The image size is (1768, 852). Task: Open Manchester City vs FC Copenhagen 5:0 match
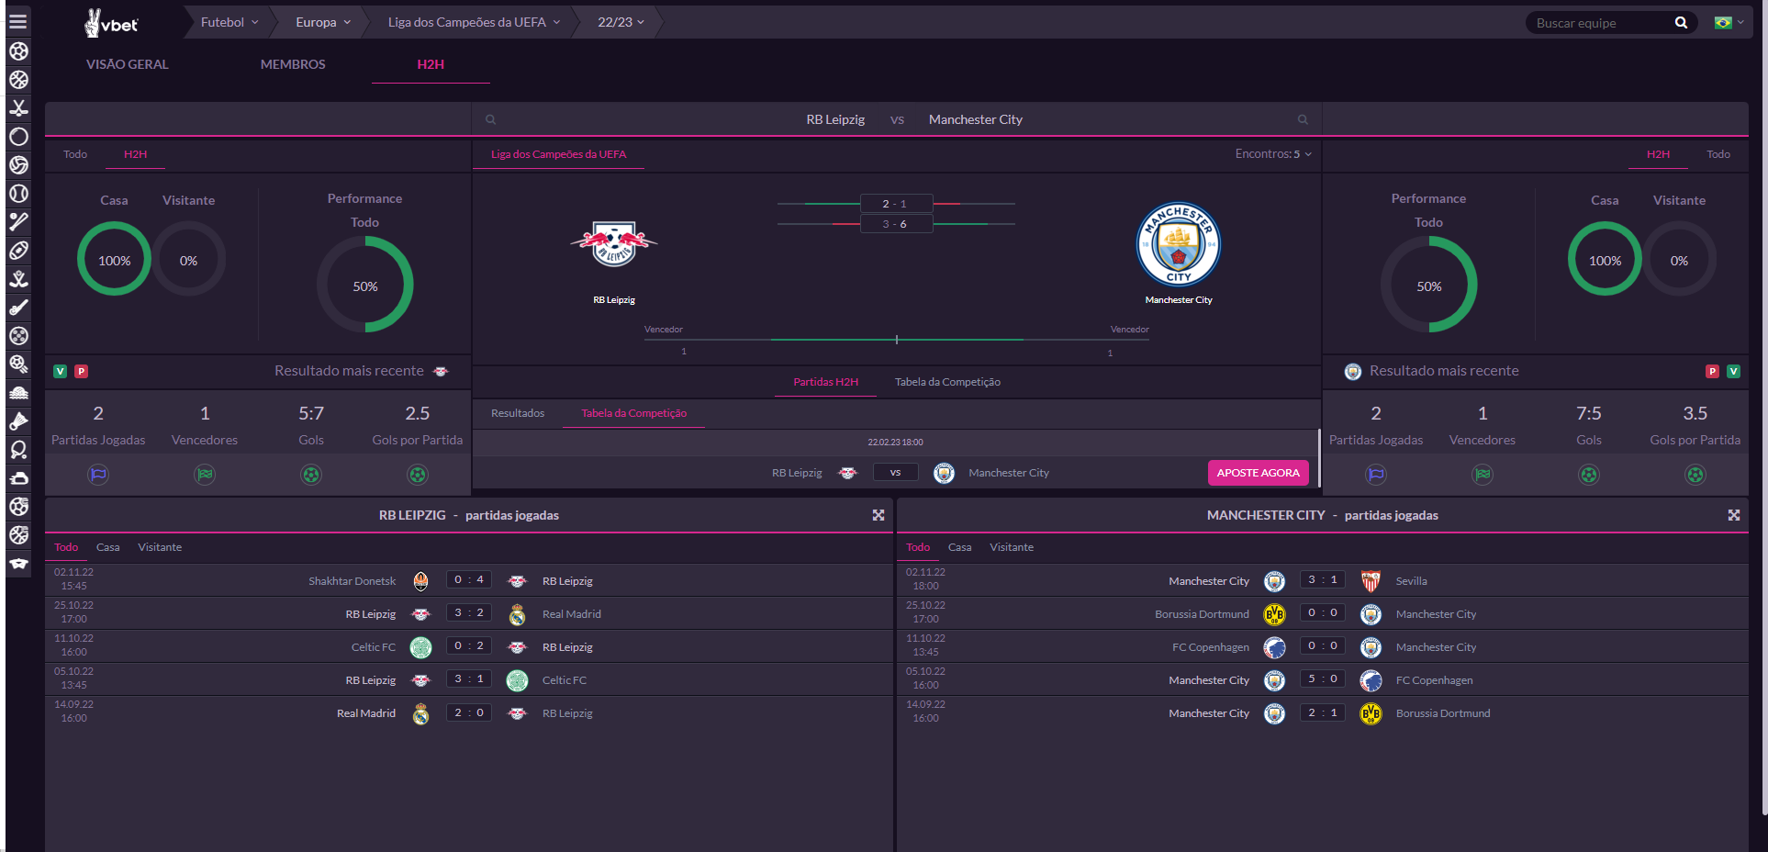1322,679
